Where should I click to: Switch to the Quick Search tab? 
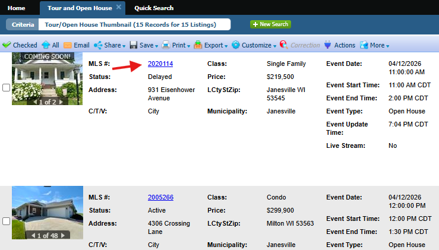(x=154, y=8)
